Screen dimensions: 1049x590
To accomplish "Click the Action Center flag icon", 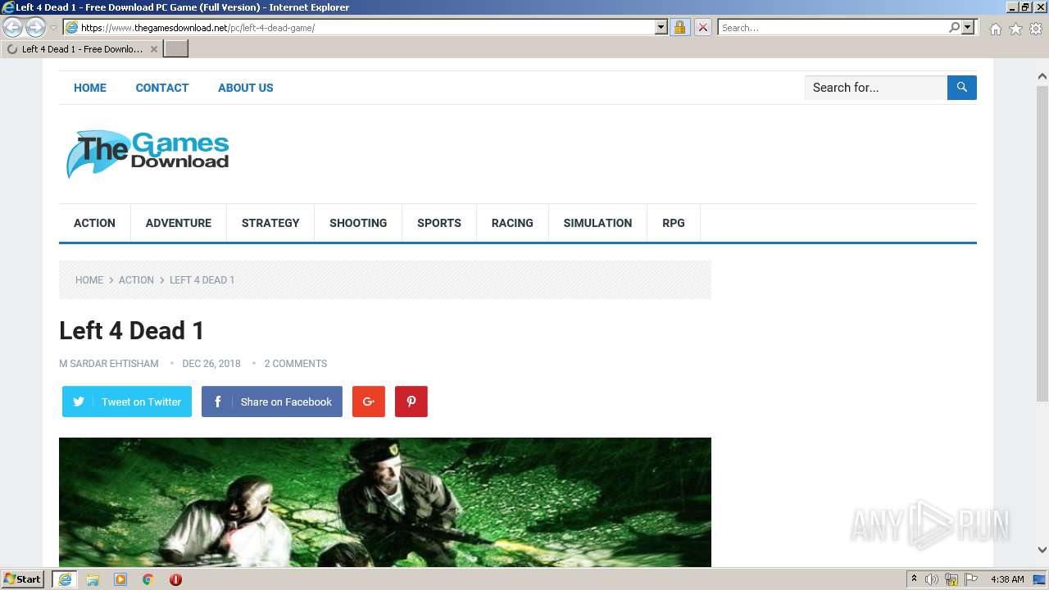I will 971,579.
